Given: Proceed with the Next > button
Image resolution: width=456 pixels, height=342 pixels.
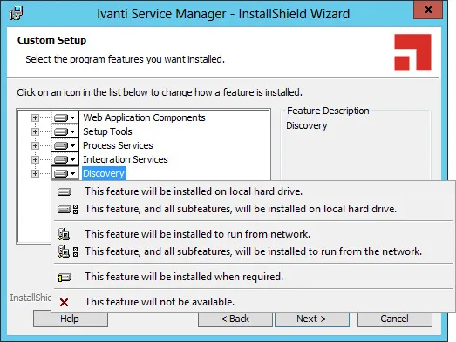Looking at the screenshot, I should pyautogui.click(x=312, y=319).
